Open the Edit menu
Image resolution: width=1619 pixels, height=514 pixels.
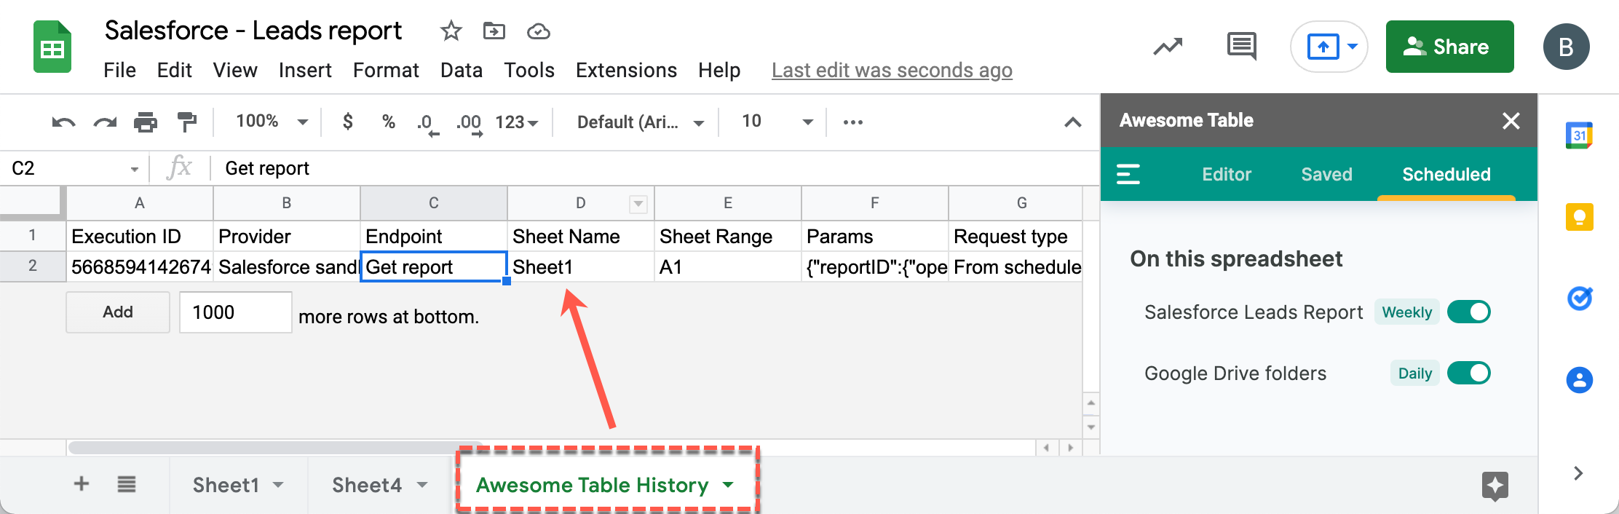(175, 71)
